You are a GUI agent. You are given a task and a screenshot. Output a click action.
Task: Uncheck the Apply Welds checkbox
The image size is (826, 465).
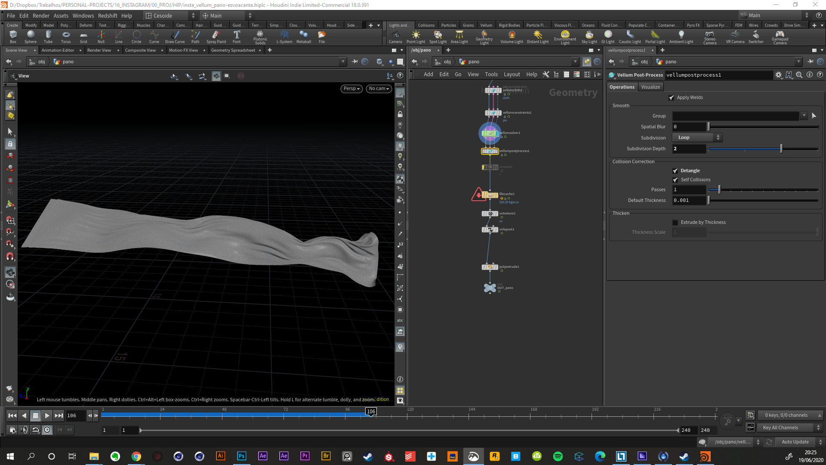click(672, 98)
